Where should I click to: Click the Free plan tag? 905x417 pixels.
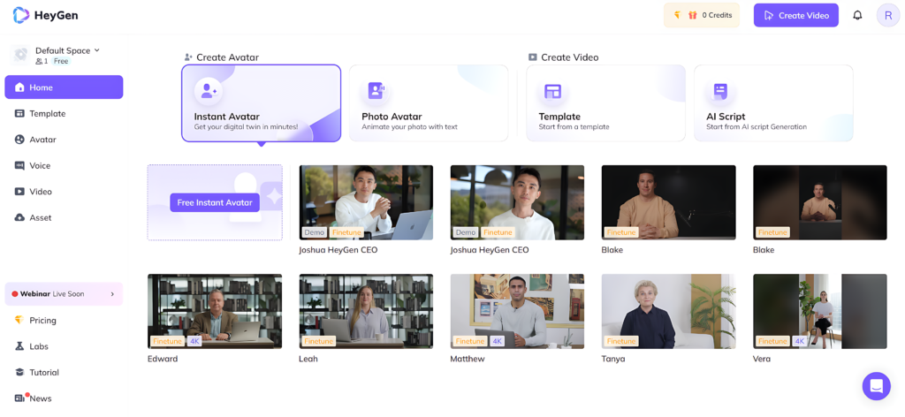point(61,61)
